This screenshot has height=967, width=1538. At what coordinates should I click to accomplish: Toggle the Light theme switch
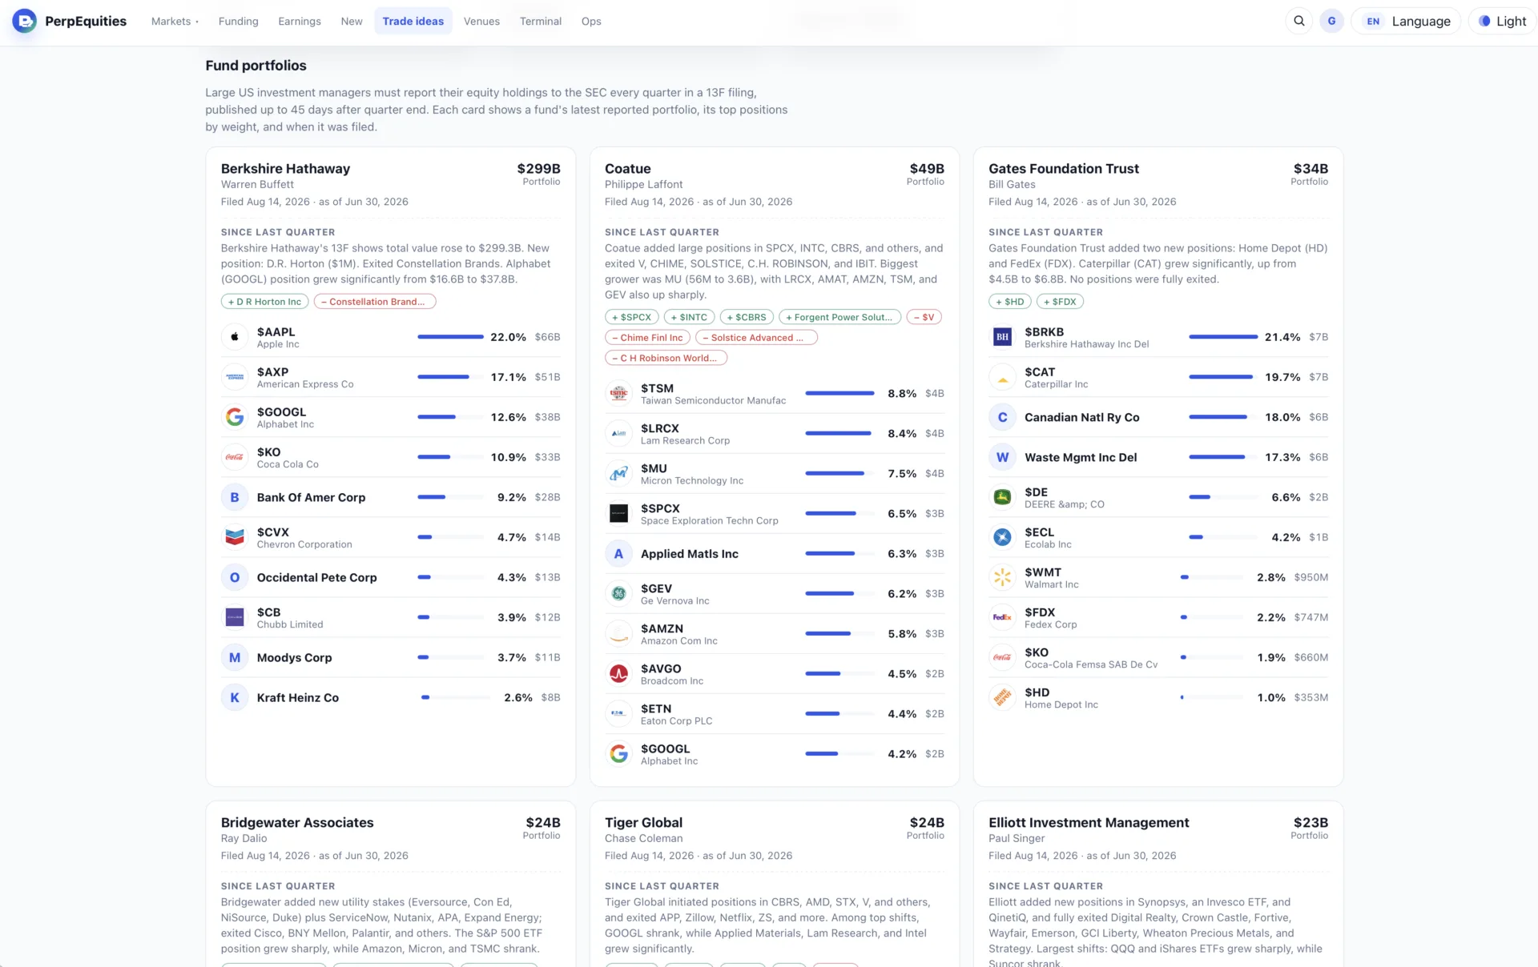click(x=1502, y=21)
